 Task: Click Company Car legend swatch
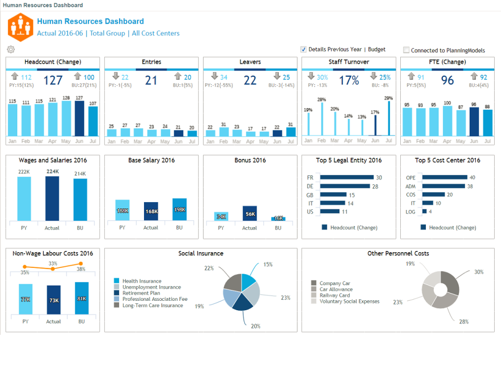click(314, 283)
